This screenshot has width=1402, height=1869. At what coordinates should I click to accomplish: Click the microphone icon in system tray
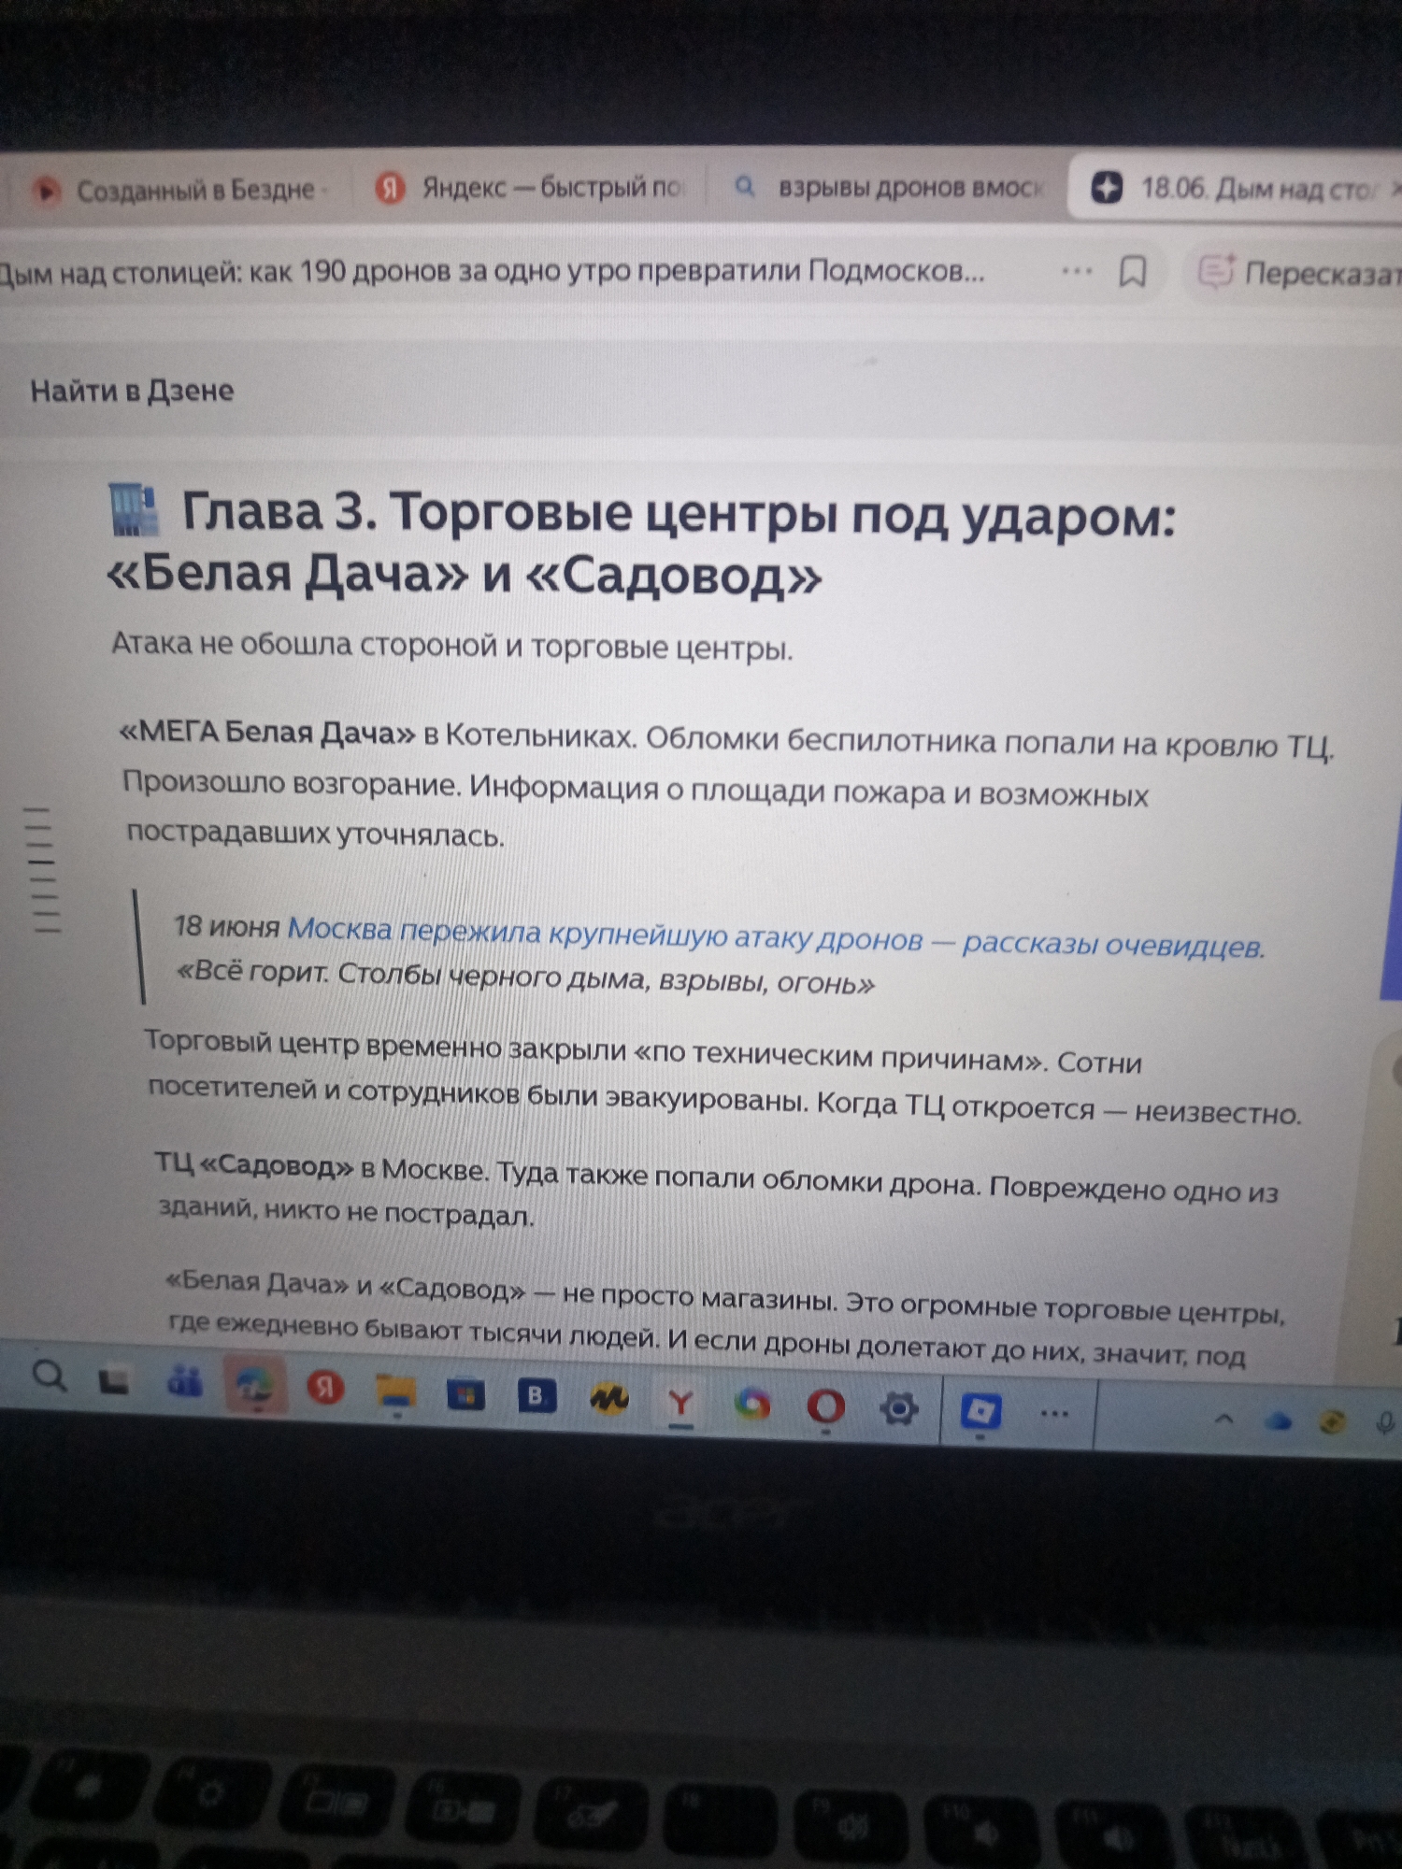pyautogui.click(x=1385, y=1423)
